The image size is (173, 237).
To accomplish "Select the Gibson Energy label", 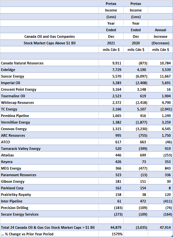I will pyautogui.click(x=13, y=181).
